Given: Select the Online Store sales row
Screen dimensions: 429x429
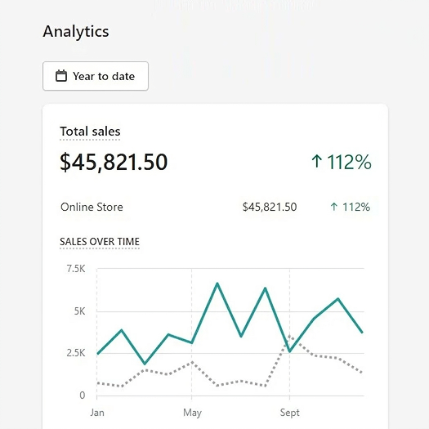Looking at the screenshot, I should tap(215, 207).
